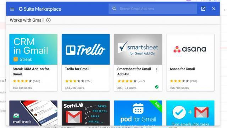Open the Streak CRM in Gmail thumbnail
This screenshot has height=128, width=227.
tap(33, 49)
